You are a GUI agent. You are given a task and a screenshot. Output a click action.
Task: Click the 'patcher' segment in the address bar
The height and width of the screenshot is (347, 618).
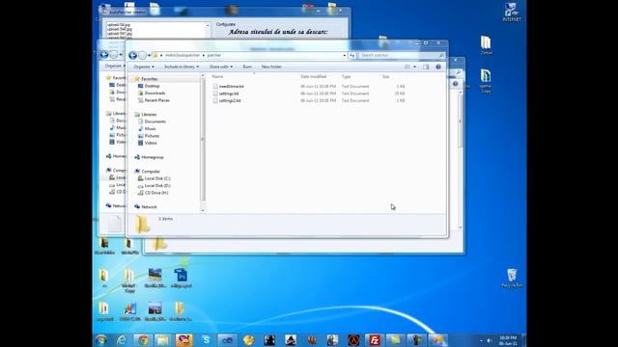214,56
